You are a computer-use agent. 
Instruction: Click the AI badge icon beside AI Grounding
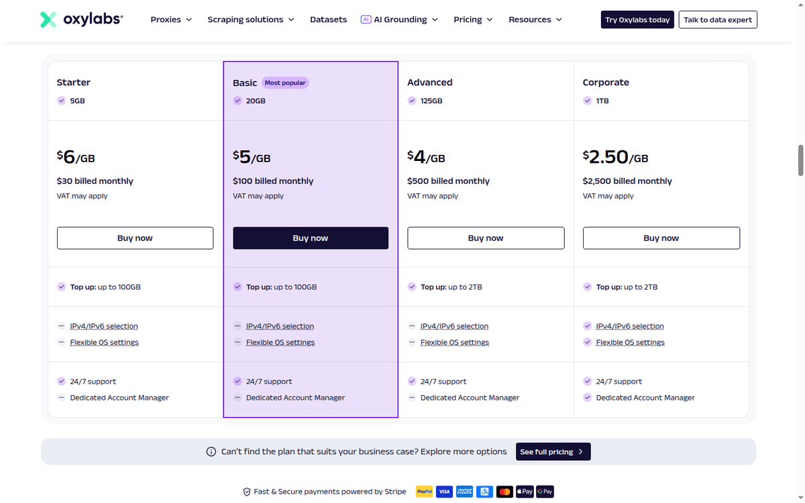click(x=366, y=19)
